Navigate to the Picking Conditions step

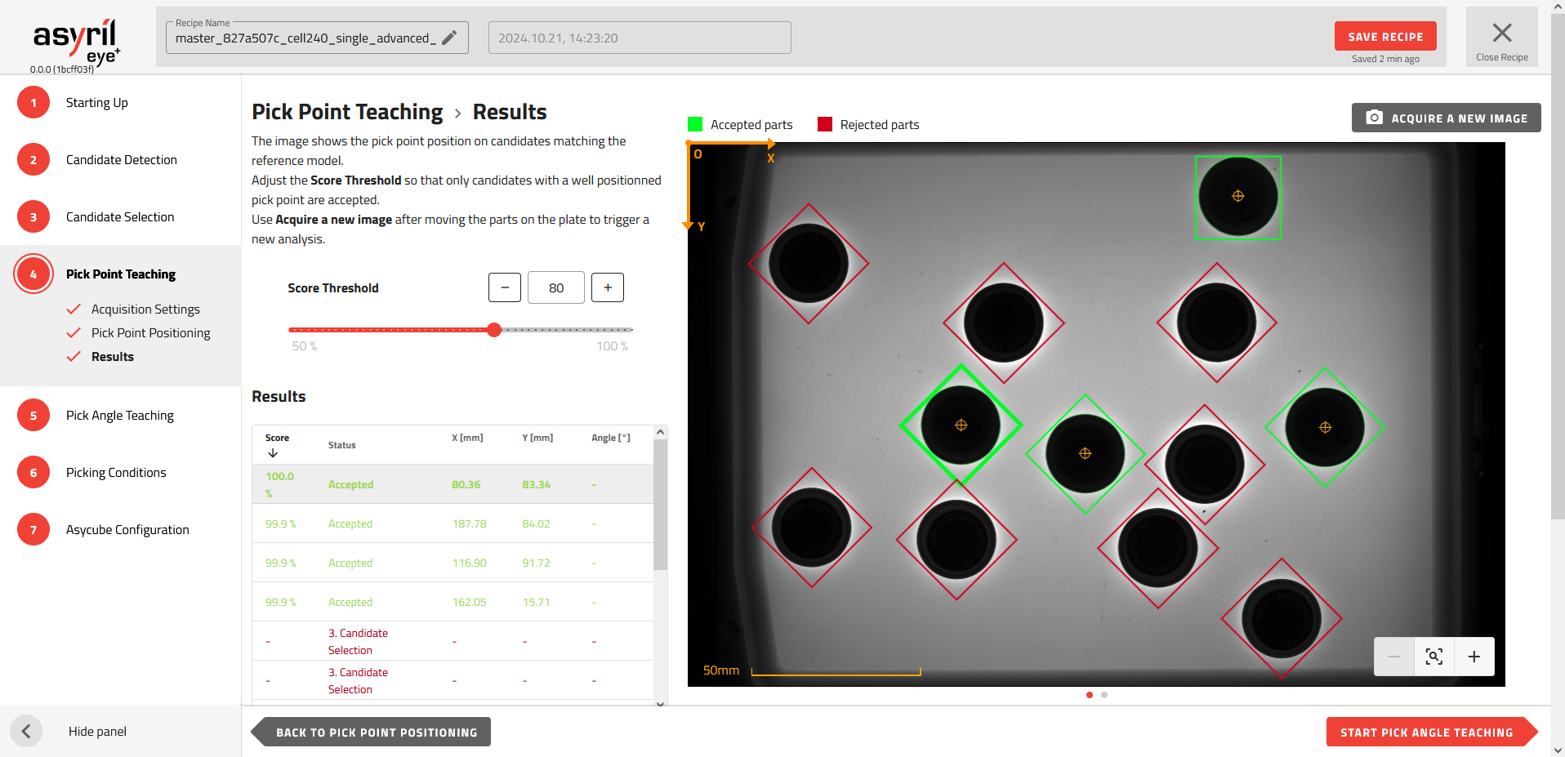tap(116, 472)
